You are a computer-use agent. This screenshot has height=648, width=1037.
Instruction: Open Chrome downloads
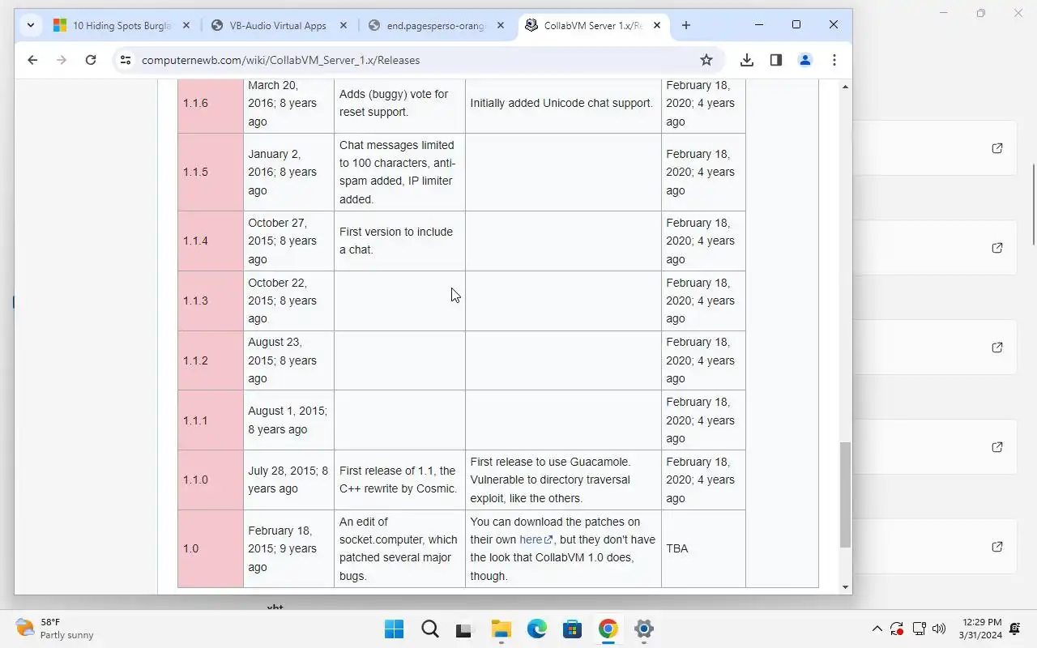coord(747,60)
